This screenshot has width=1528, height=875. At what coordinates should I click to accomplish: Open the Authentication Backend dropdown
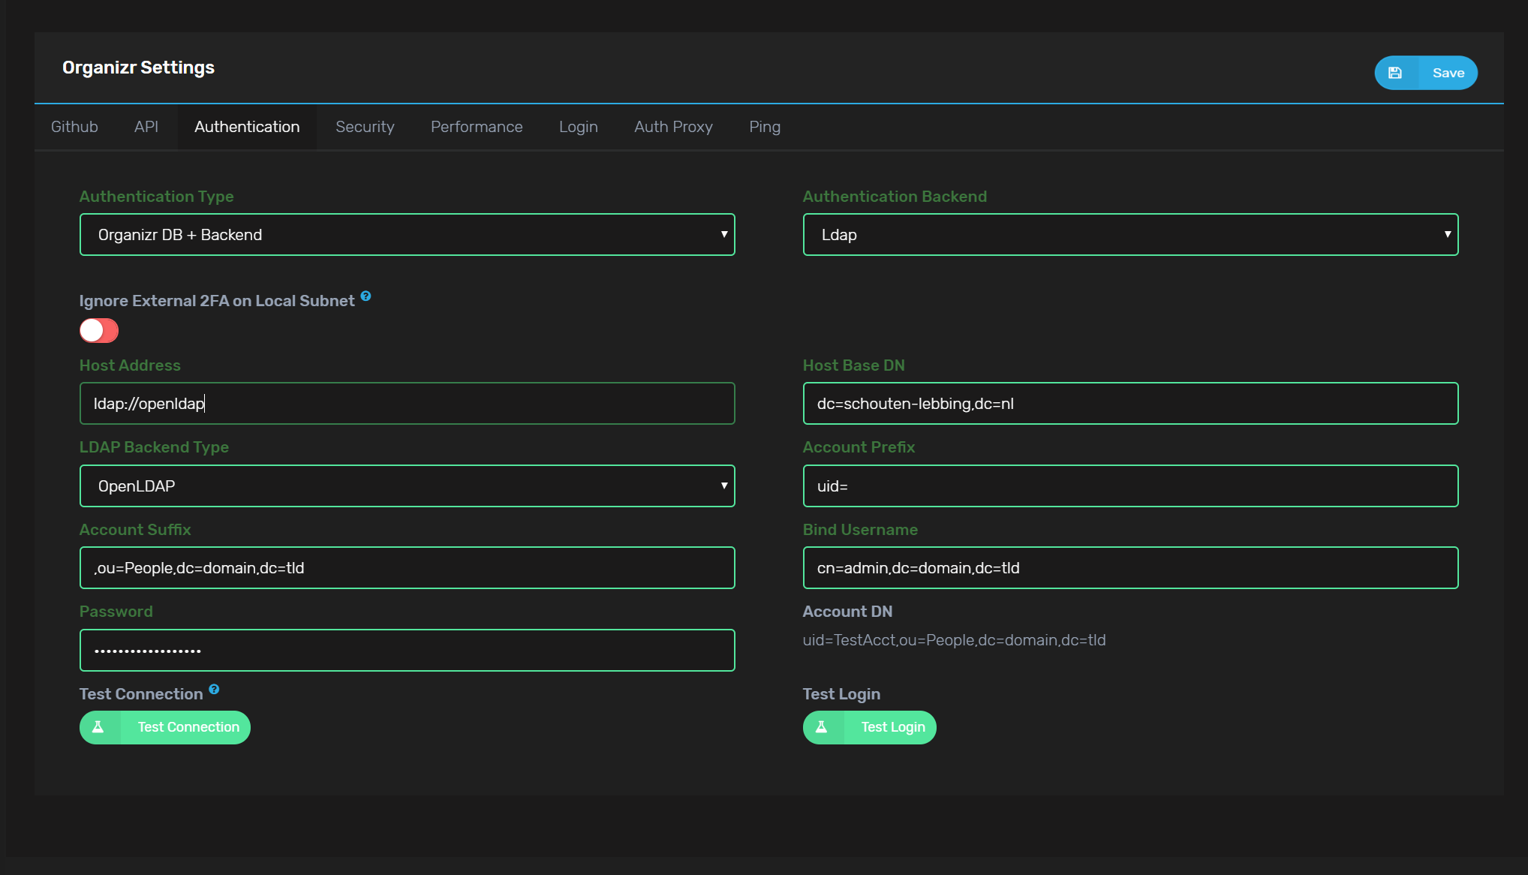pyautogui.click(x=1130, y=234)
